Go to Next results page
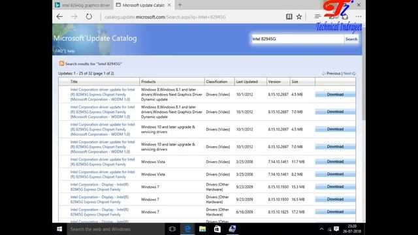This screenshot has width=418, height=235. [x=349, y=73]
